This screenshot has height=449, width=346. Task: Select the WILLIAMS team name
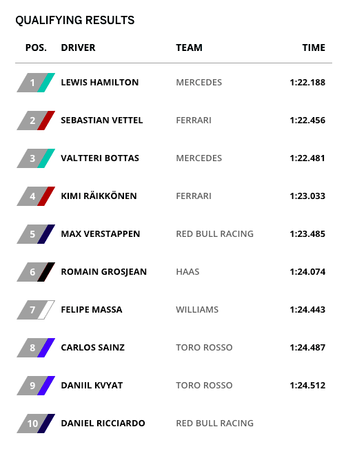tap(197, 309)
